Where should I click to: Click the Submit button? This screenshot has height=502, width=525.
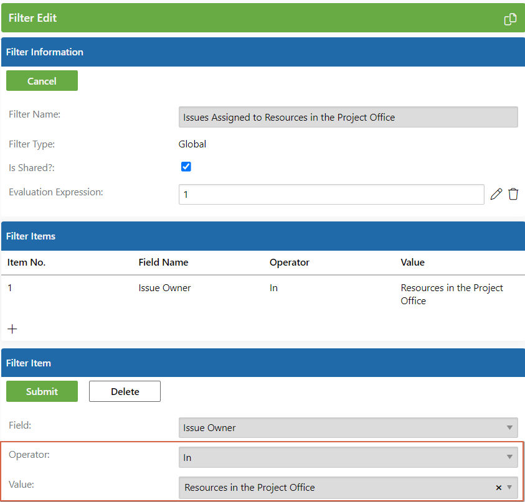coord(42,391)
